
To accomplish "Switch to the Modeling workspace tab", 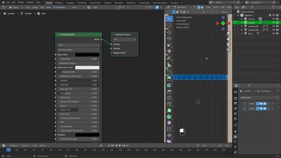I will 59,3.
